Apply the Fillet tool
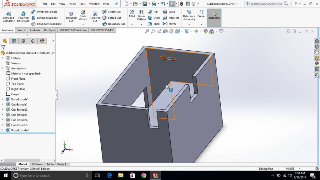The height and width of the screenshot is (180, 320). pos(132,14)
